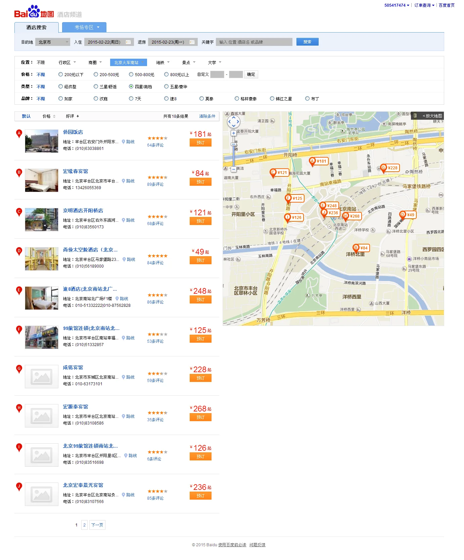Go to results page 2
464x560 pixels.
click(84, 525)
